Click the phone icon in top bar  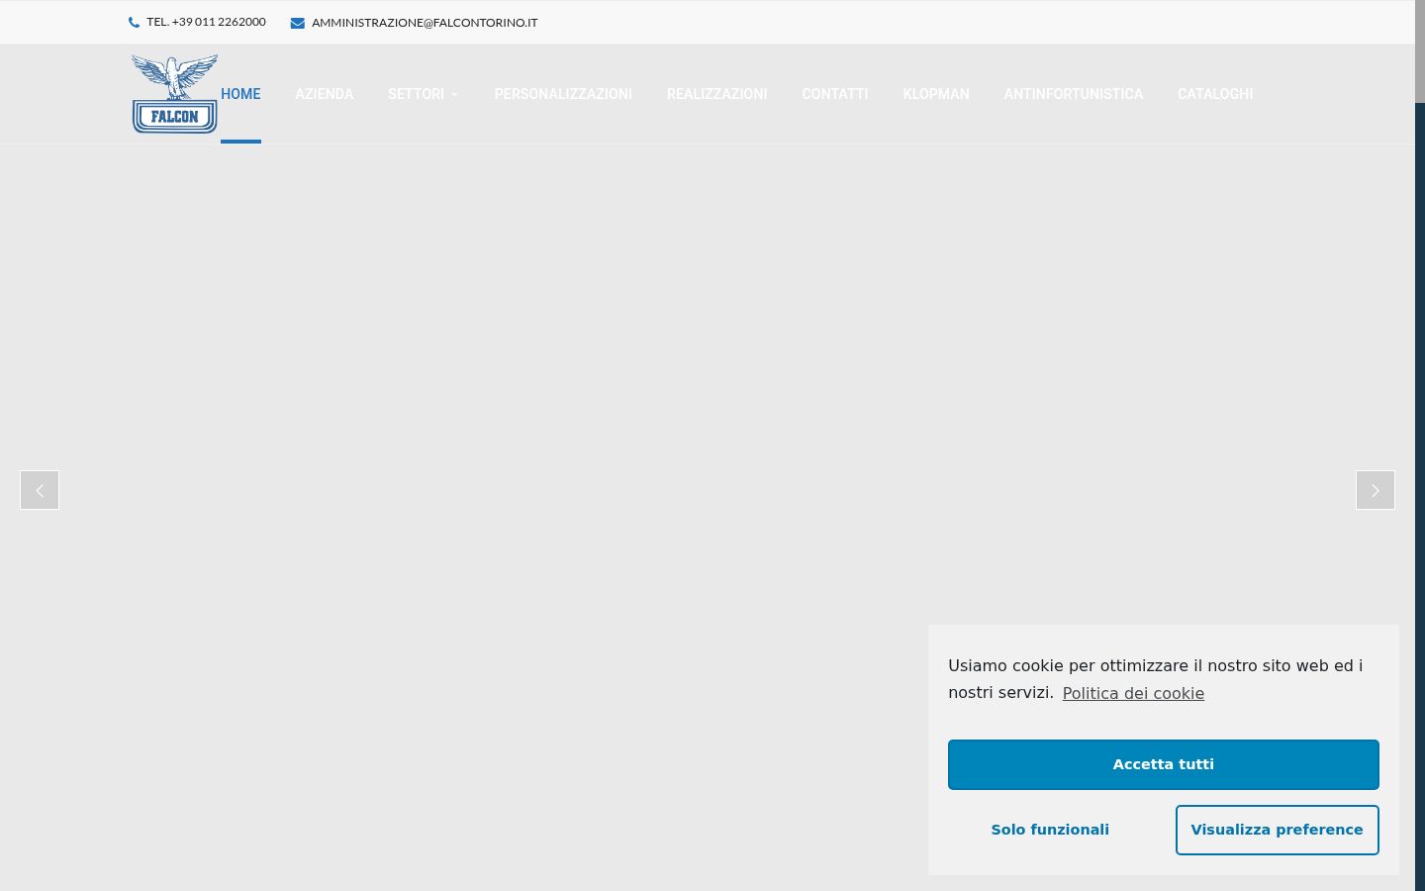pos(134,23)
